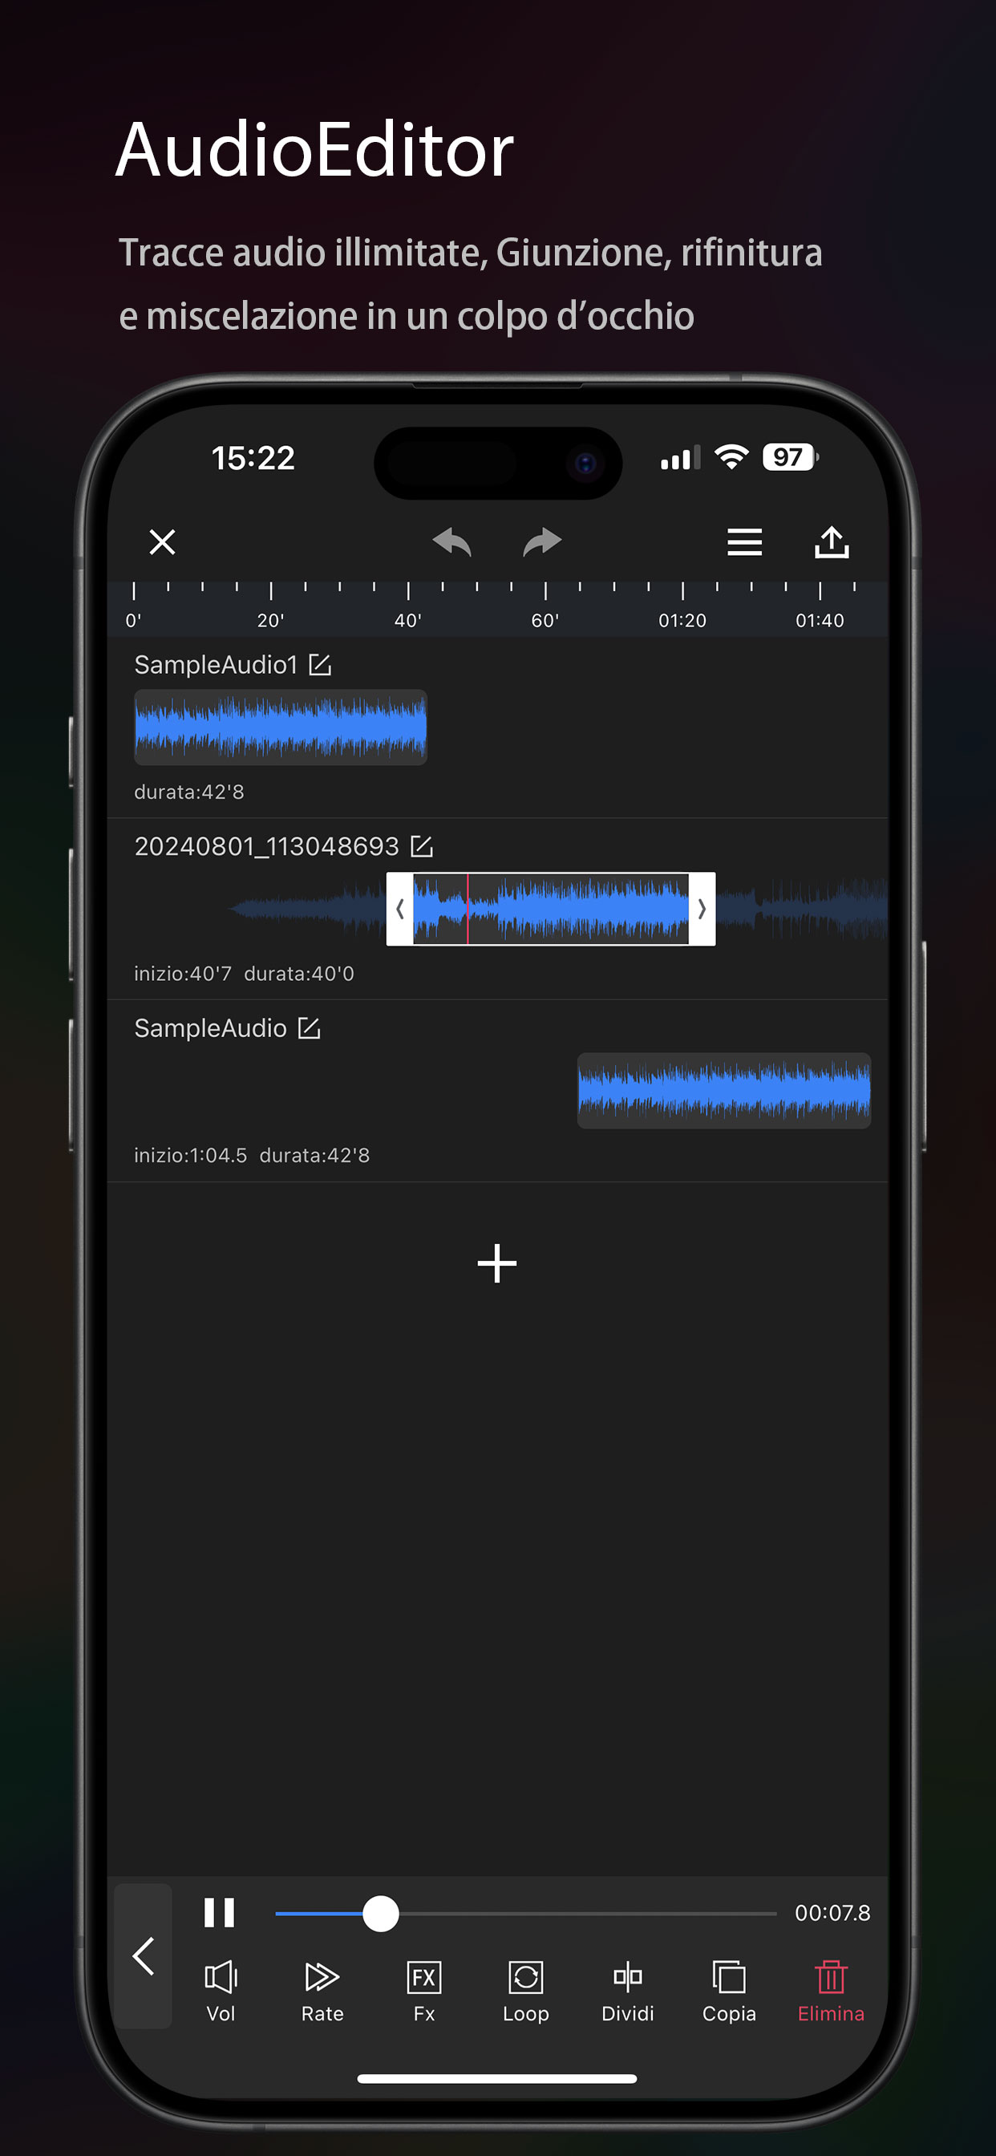Redo the last edit
This screenshot has width=996, height=2156.
coord(542,541)
